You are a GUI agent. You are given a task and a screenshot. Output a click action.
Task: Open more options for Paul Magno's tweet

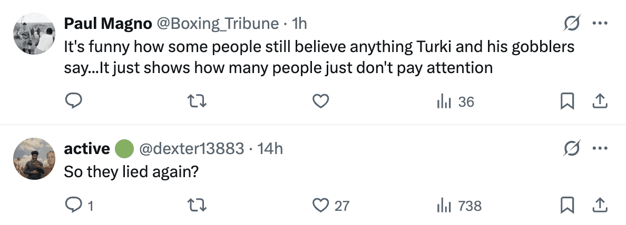pyautogui.click(x=600, y=23)
